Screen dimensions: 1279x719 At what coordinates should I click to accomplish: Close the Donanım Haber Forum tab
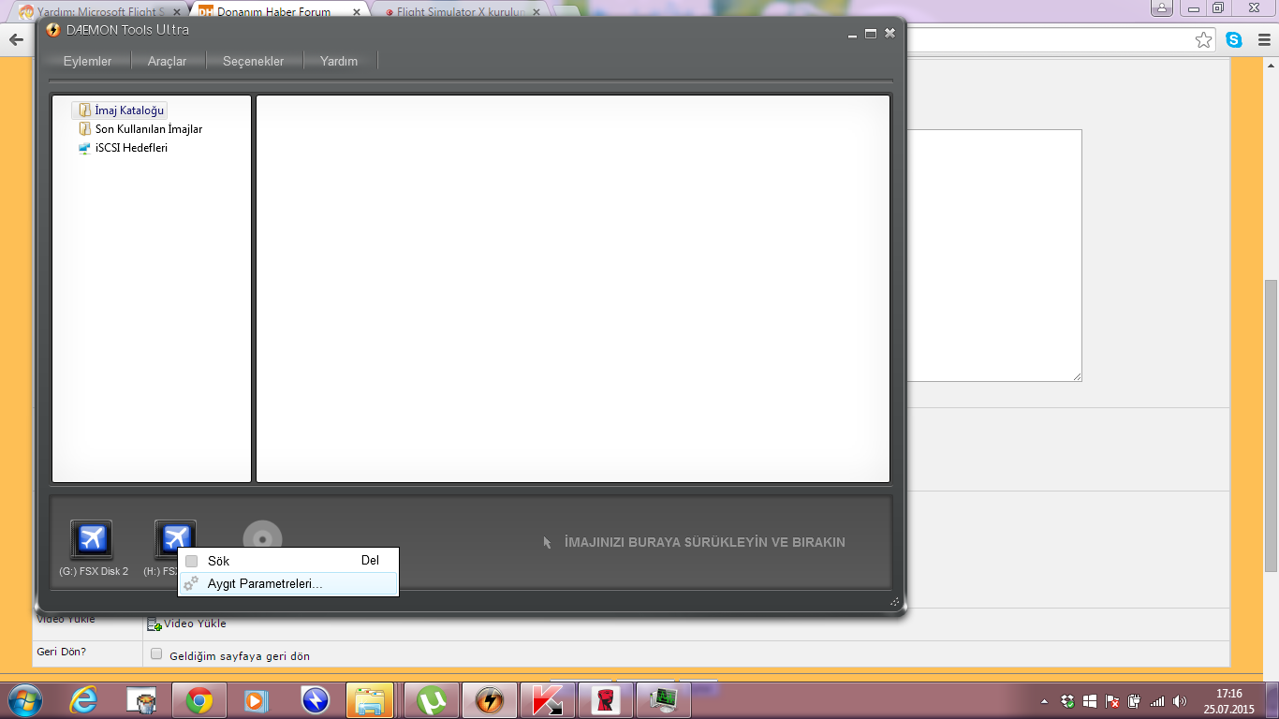coord(356,12)
